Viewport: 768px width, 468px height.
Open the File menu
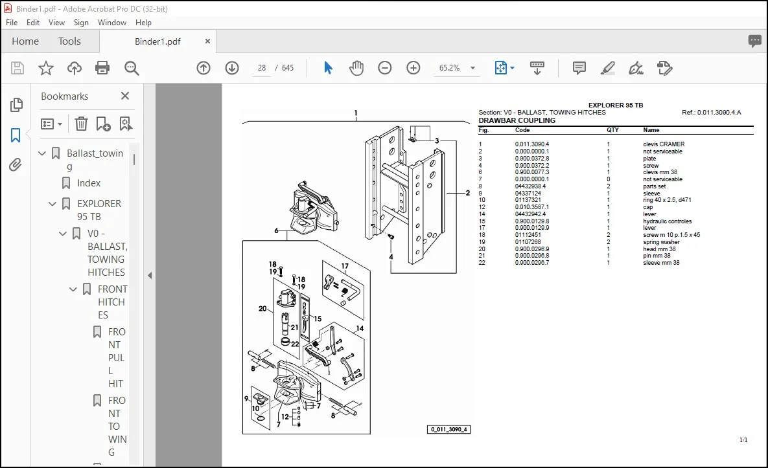tap(12, 23)
